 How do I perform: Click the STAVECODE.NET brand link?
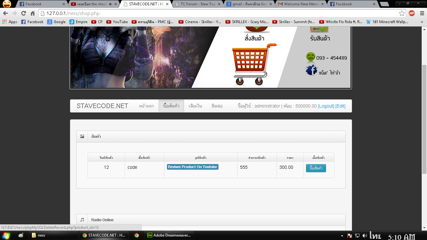[x=103, y=106]
